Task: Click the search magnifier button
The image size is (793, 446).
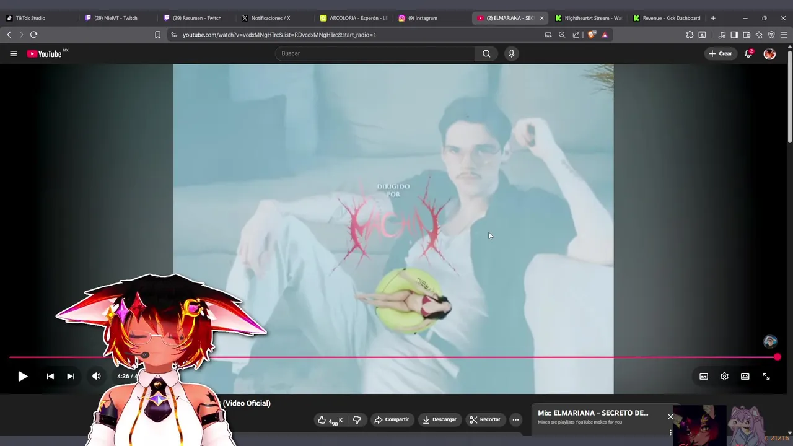Action: 486,54
